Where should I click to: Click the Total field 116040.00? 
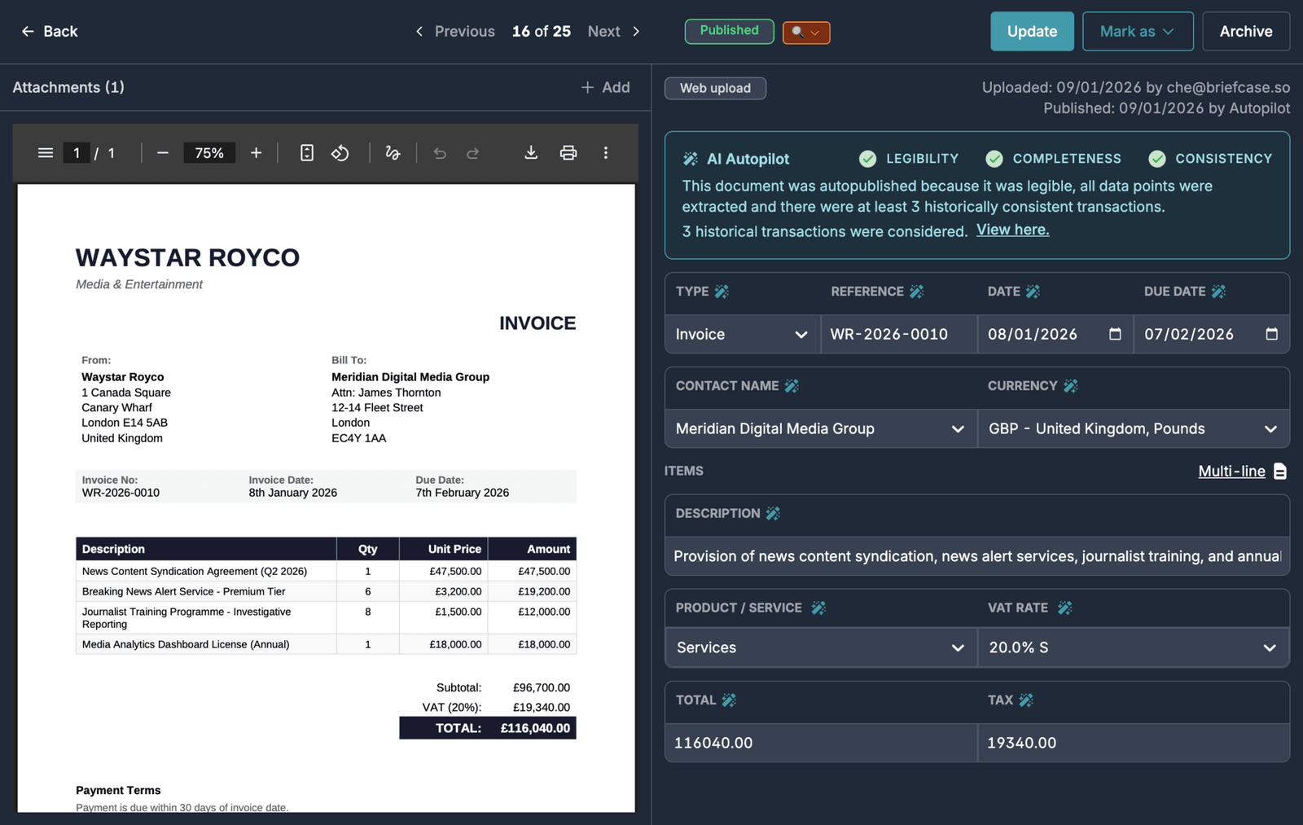[821, 743]
